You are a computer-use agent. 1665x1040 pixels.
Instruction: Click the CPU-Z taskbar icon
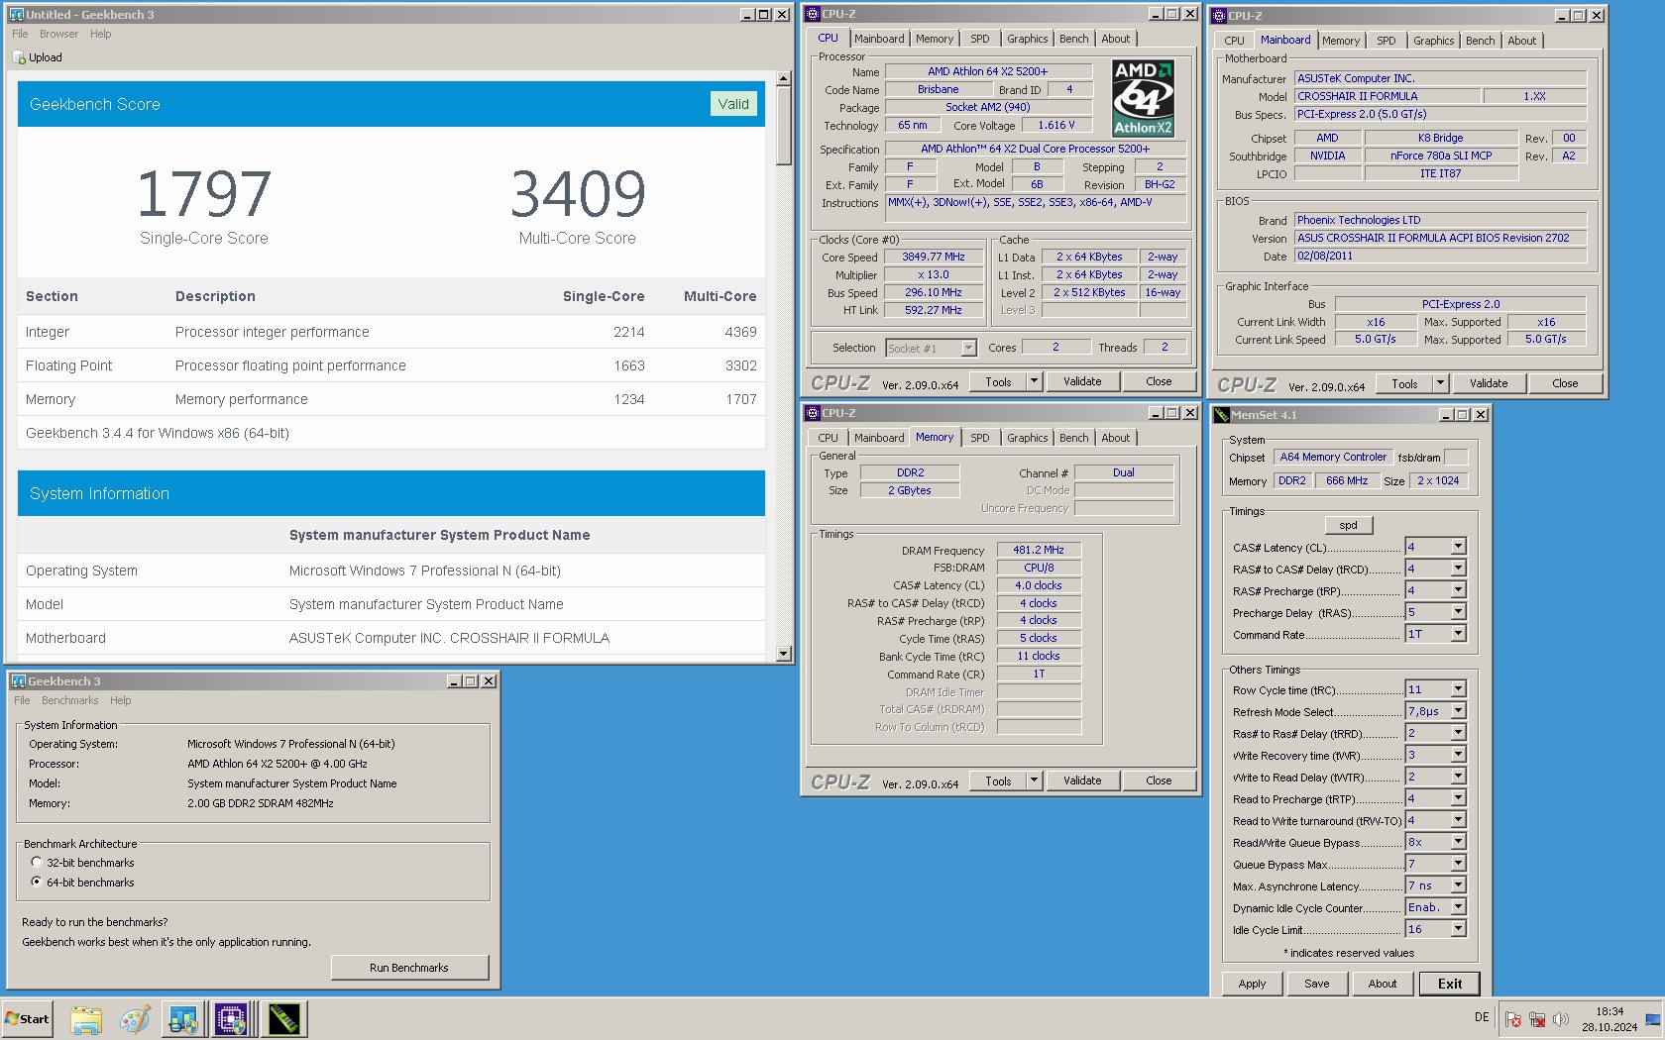(231, 1019)
